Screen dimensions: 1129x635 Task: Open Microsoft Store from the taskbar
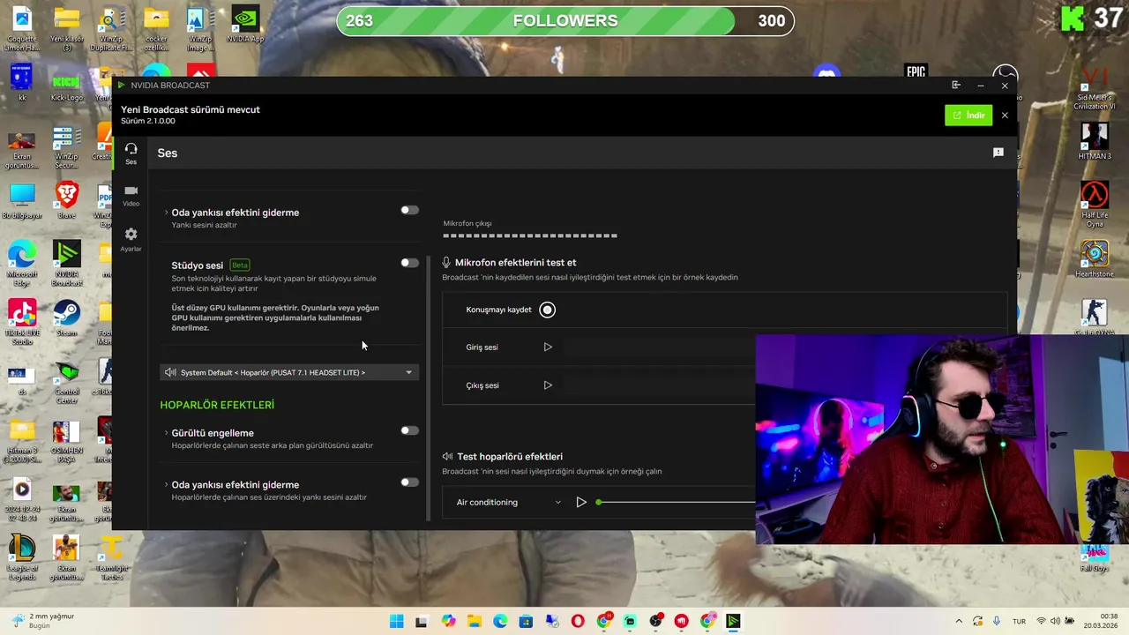(x=526, y=622)
